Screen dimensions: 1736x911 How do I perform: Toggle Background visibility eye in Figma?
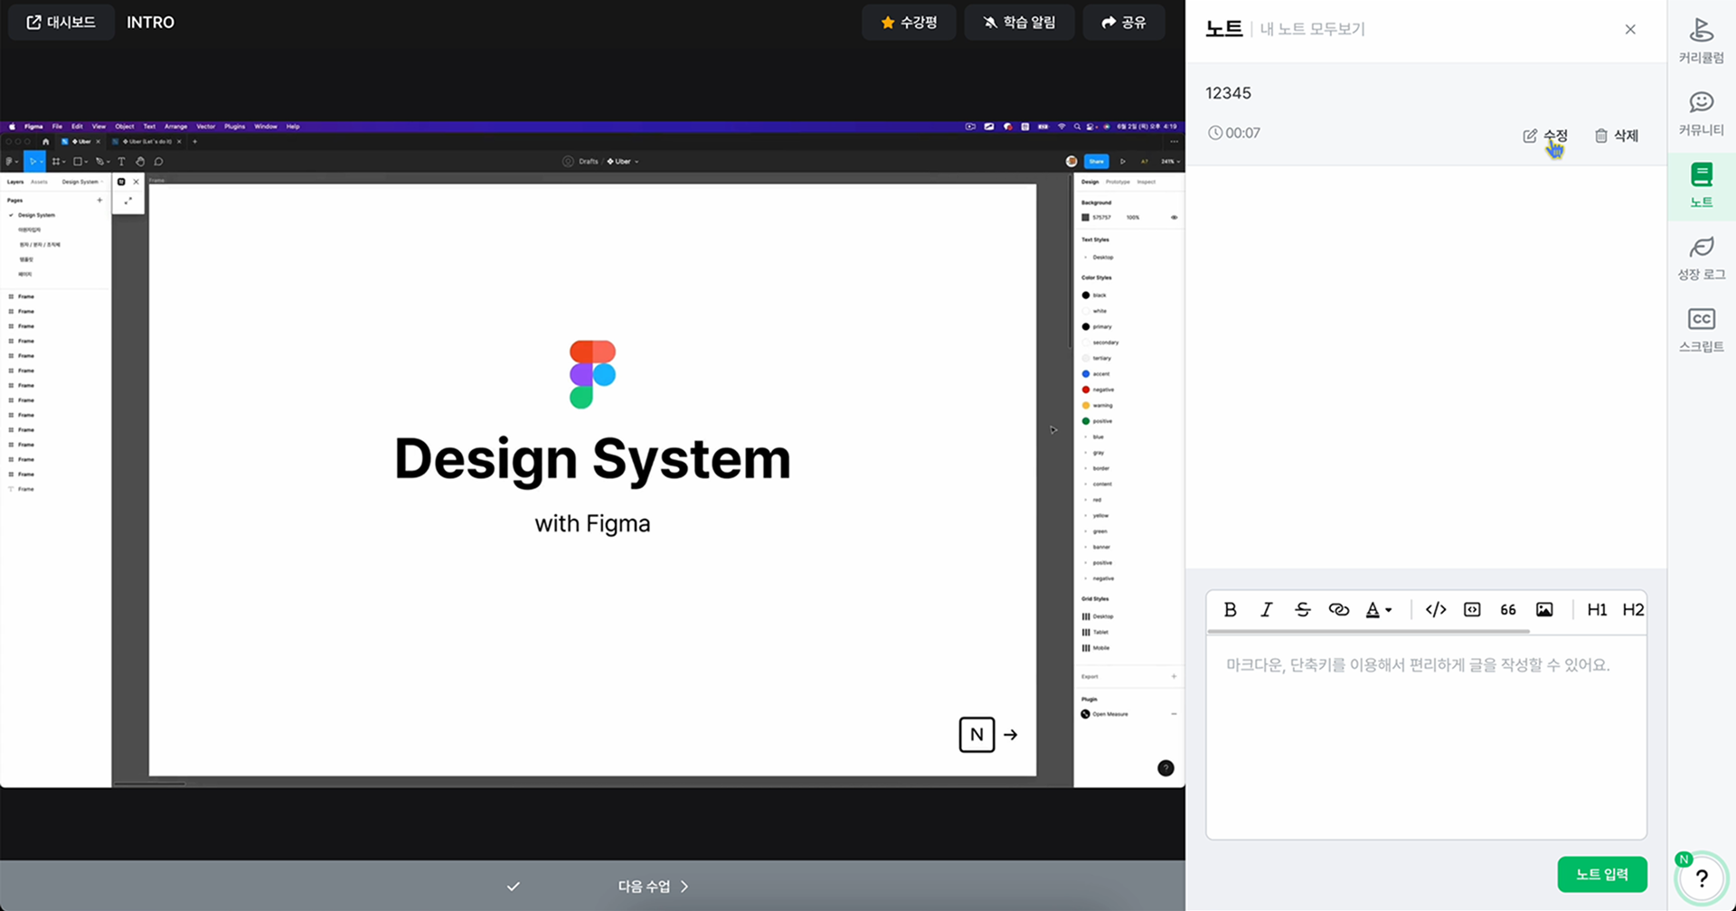[1174, 218]
